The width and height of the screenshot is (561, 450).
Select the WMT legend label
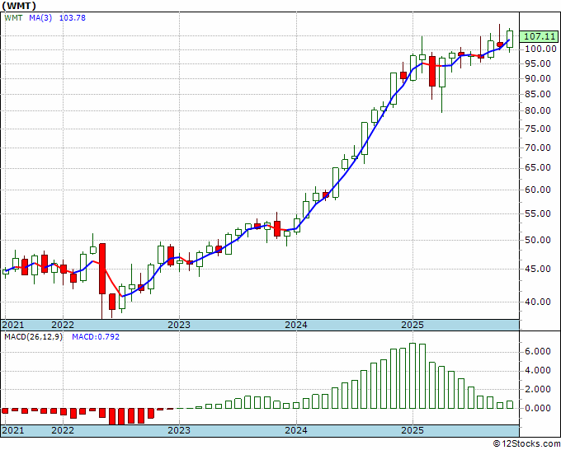(x=13, y=17)
